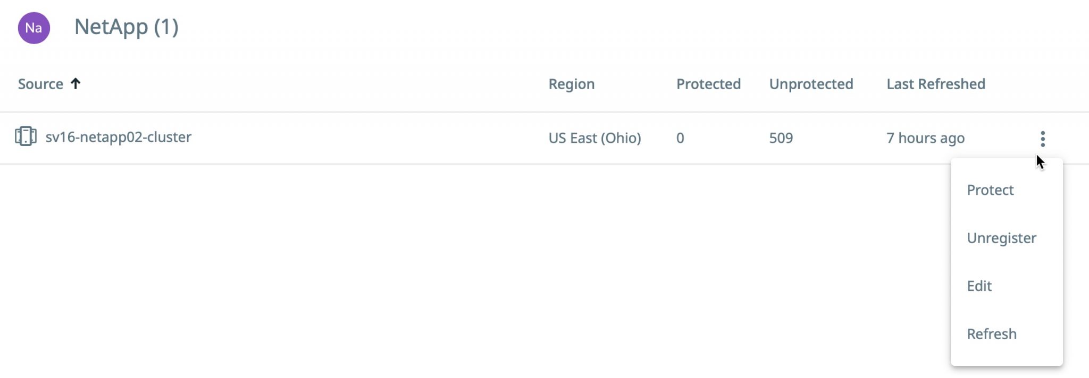Viewport: 1089px width, 378px height.
Task: Click the Protected column header
Action: (x=708, y=84)
